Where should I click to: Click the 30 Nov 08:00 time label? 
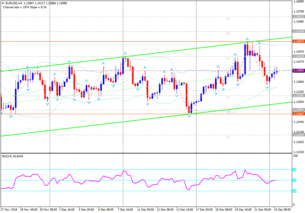pos(48,210)
